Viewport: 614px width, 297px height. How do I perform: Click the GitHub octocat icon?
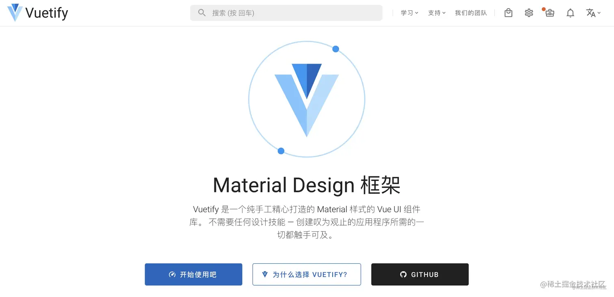(x=403, y=274)
